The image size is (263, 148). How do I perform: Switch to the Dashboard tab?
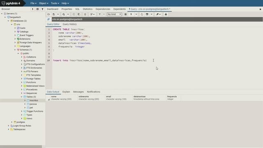click(53, 9)
